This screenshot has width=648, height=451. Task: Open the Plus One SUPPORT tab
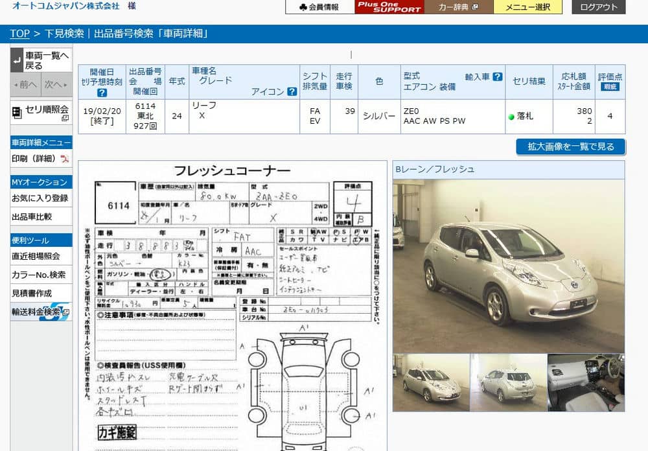pos(389,7)
